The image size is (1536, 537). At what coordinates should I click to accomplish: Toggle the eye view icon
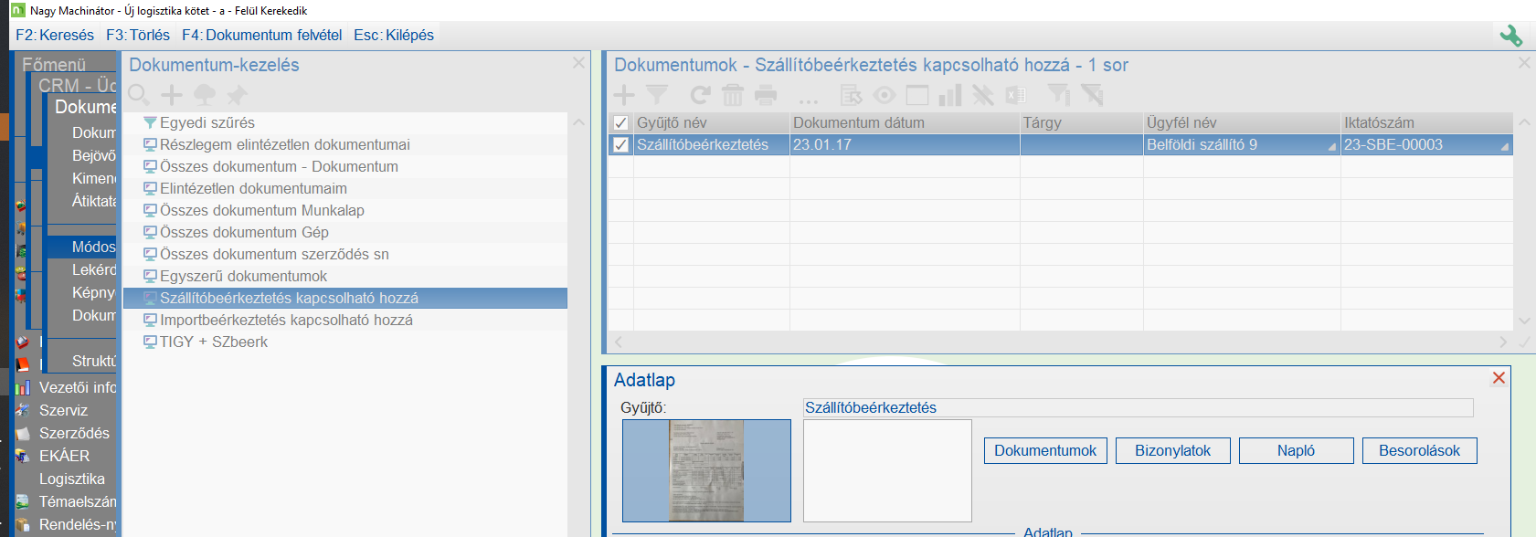tap(885, 95)
